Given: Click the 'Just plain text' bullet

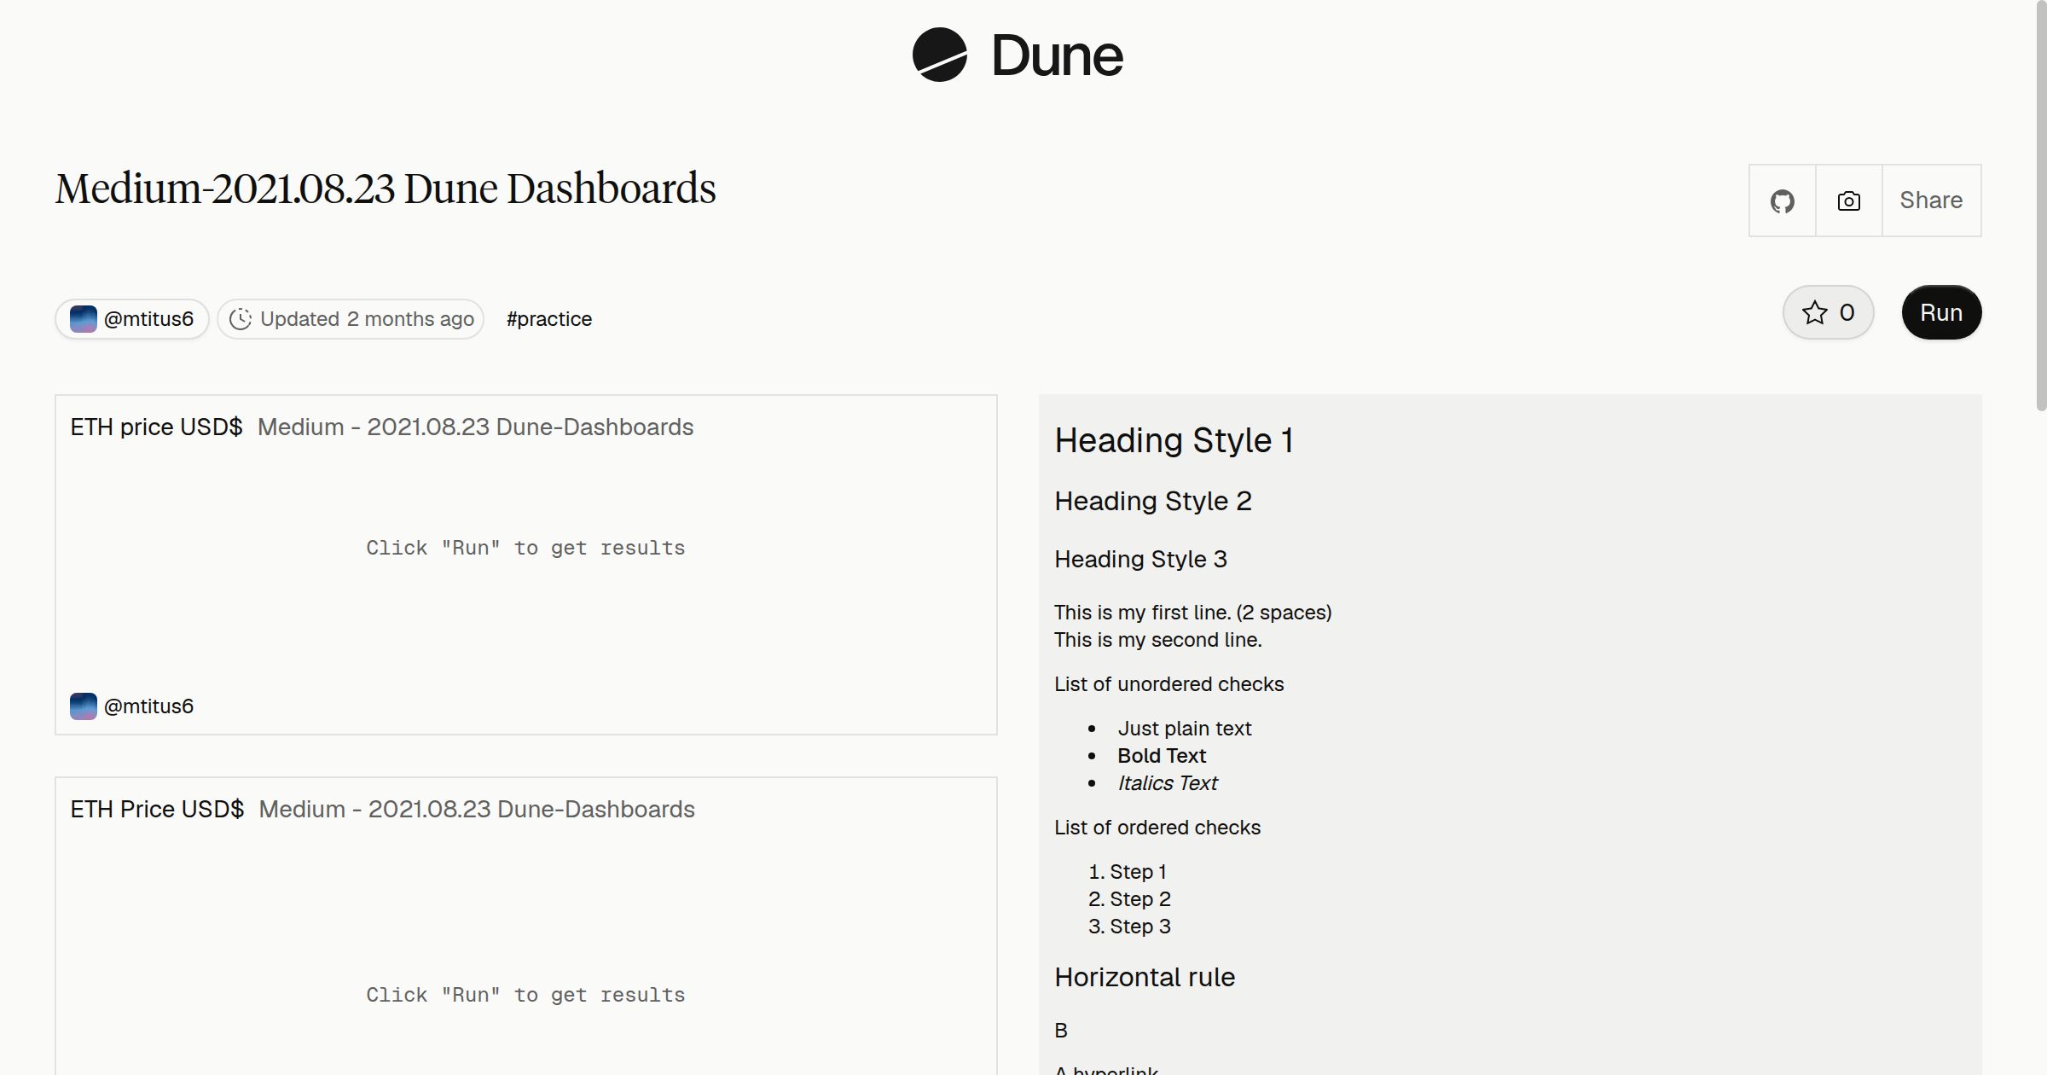Looking at the screenshot, I should 1185,729.
